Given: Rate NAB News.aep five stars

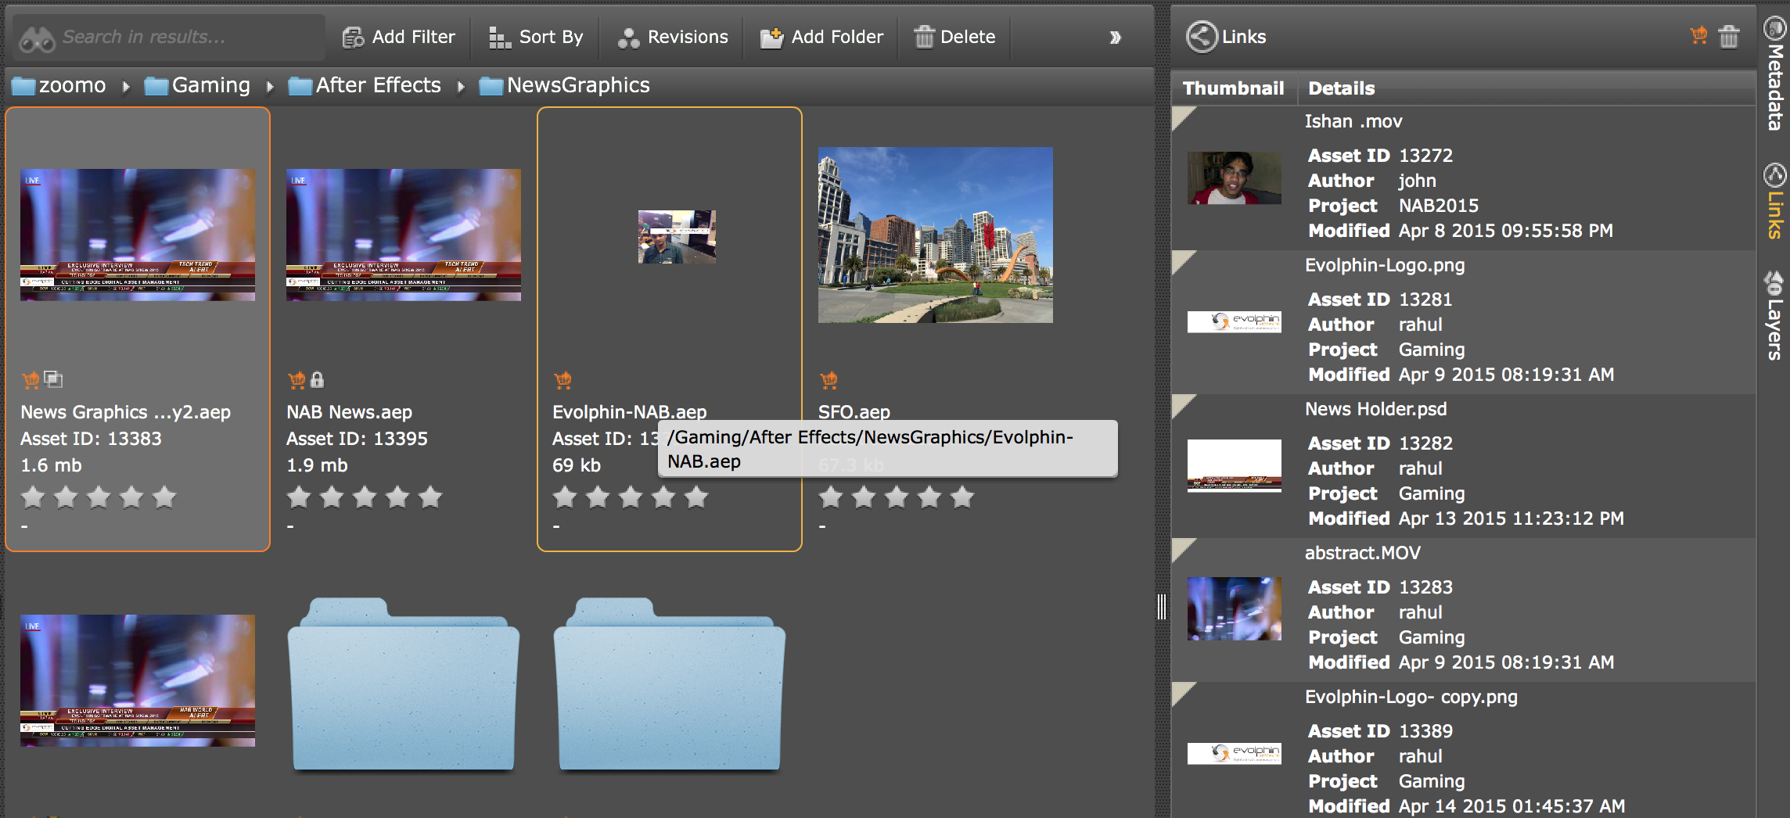Looking at the screenshot, I should [430, 497].
